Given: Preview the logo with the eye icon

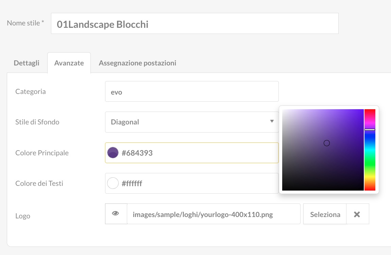Looking at the screenshot, I should [116, 214].
